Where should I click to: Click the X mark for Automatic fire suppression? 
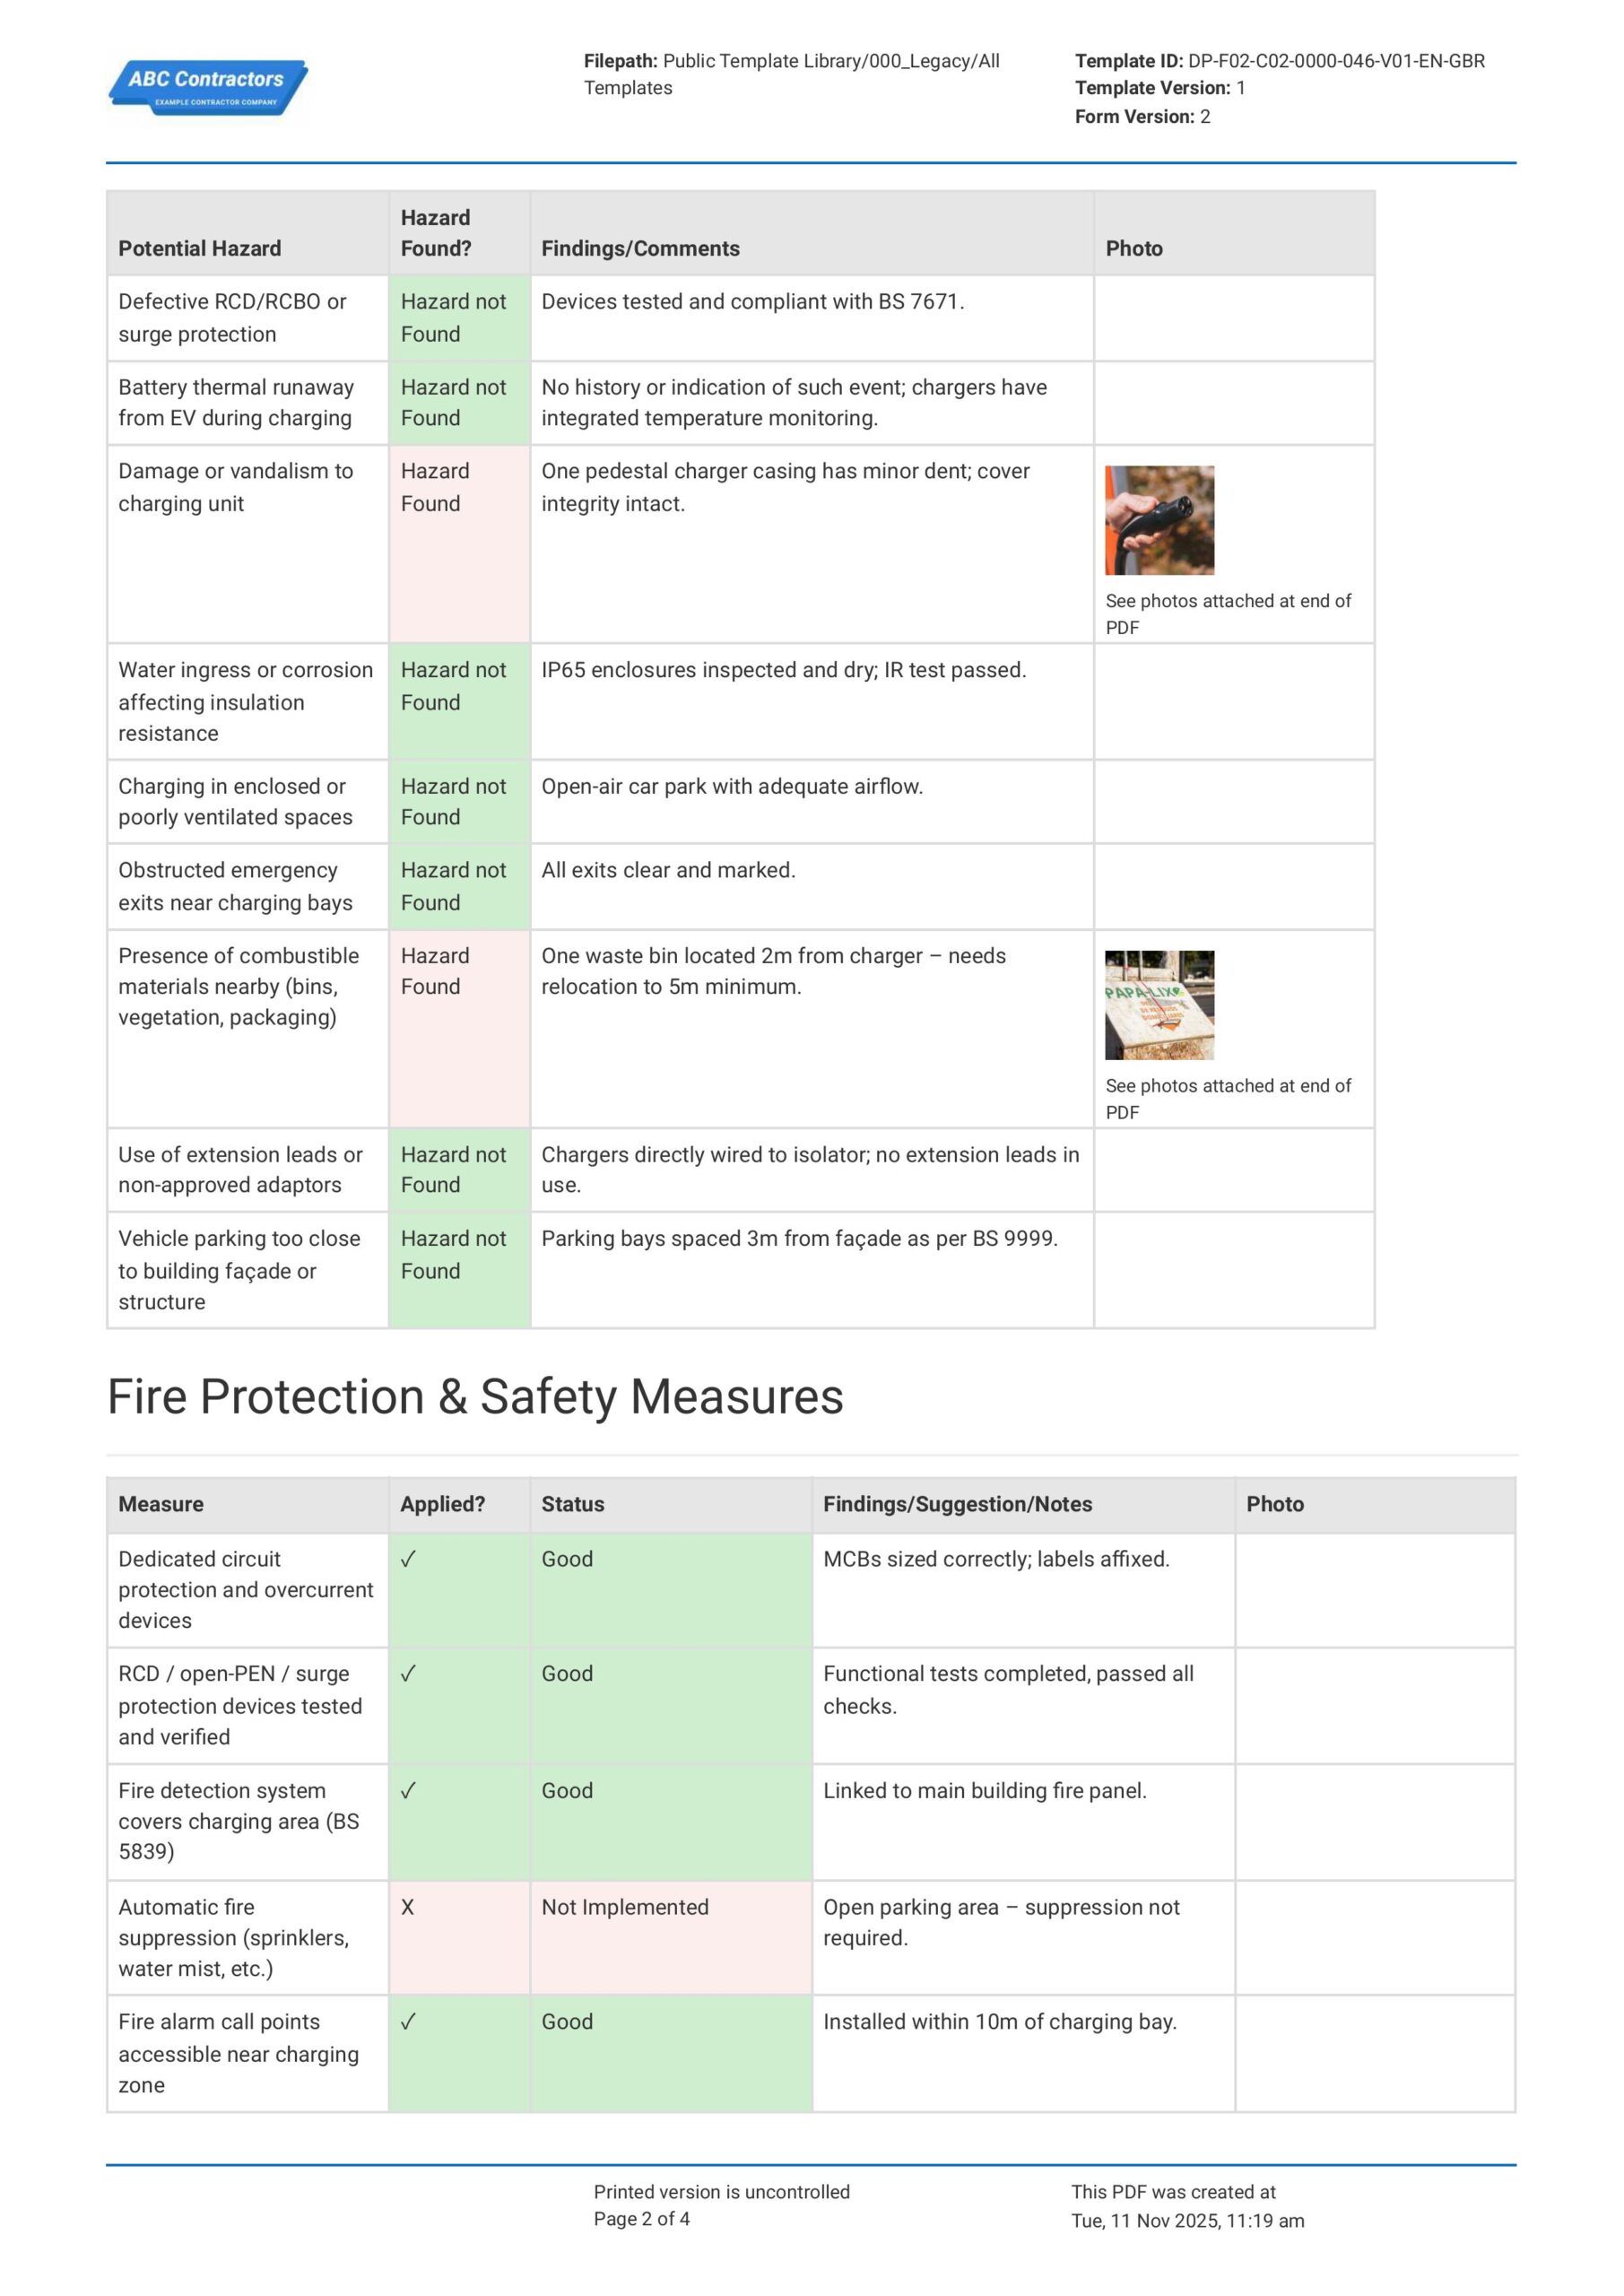pyautogui.click(x=407, y=1907)
